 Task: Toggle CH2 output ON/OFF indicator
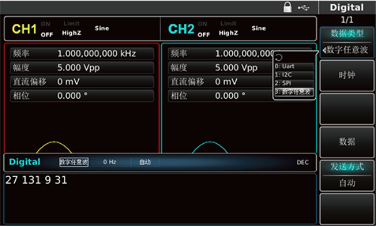204,29
